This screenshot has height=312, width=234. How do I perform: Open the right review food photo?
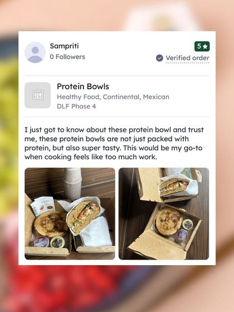point(164,214)
